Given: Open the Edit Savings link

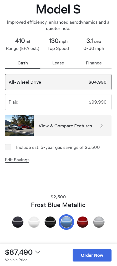Looking at the screenshot, I should [17, 160].
